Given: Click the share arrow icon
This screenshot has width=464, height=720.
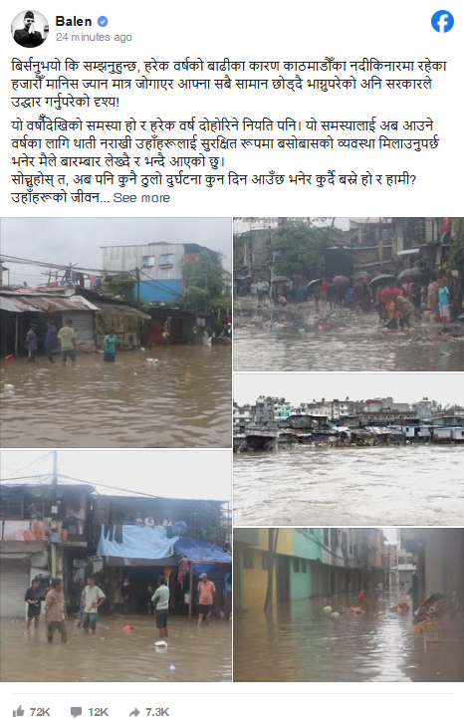Looking at the screenshot, I should tap(134, 712).
